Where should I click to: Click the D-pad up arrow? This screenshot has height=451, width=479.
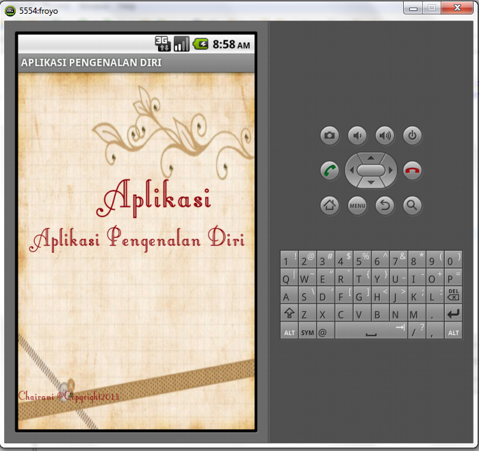click(371, 158)
